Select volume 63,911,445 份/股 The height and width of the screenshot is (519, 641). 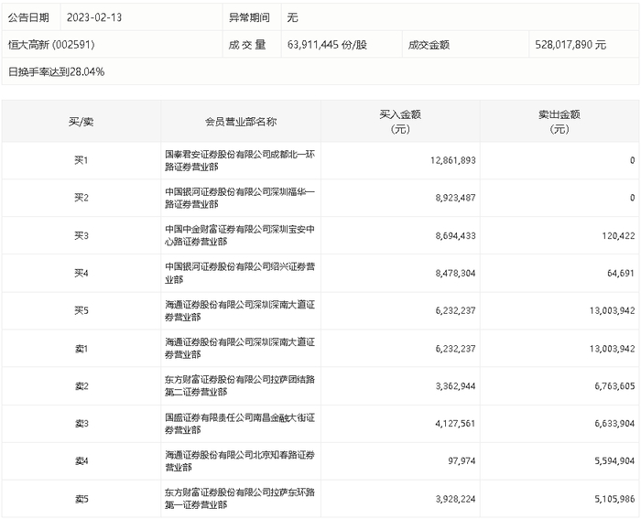[327, 45]
